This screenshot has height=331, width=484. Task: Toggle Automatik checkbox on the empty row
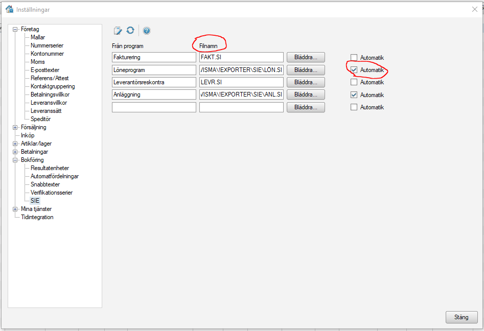354,107
